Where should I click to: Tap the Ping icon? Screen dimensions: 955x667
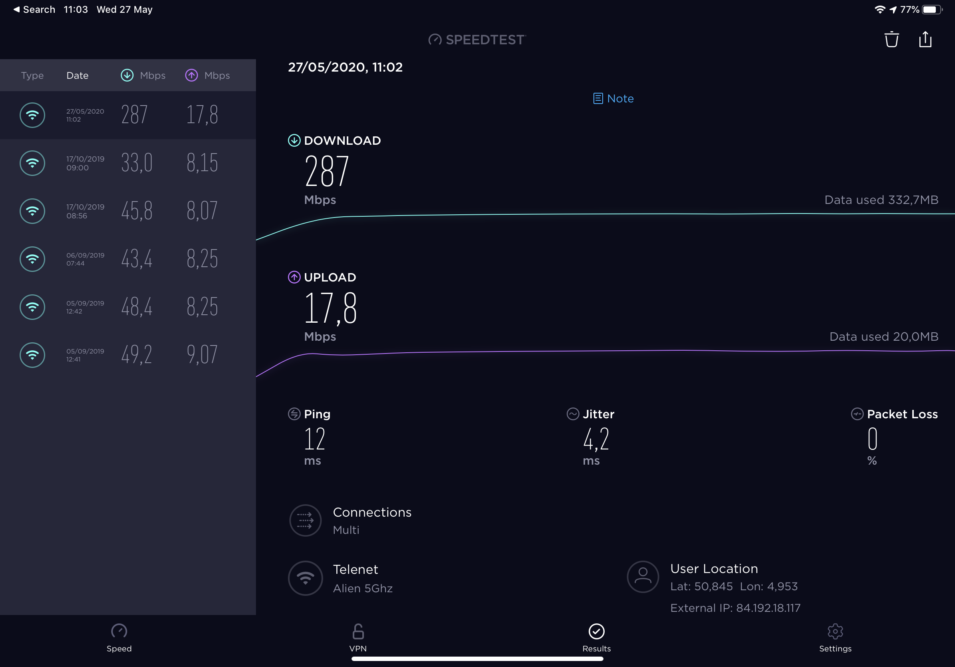point(294,414)
